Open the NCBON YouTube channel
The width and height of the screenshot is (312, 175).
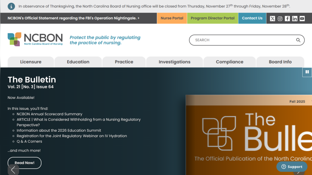[302, 19]
